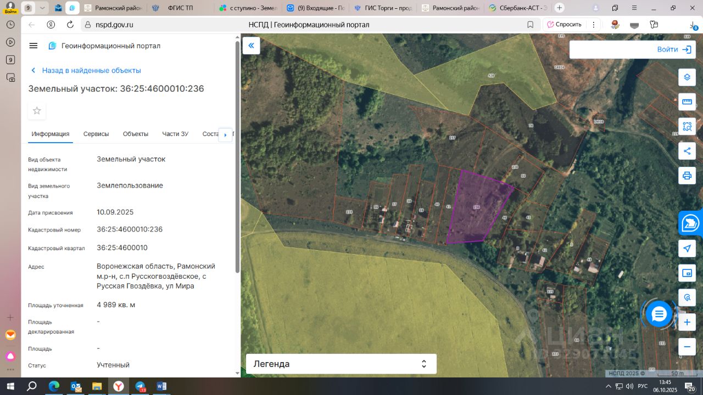Add the land plot to favorites with the star
Screen dimensions: 703x395
click(x=37, y=111)
